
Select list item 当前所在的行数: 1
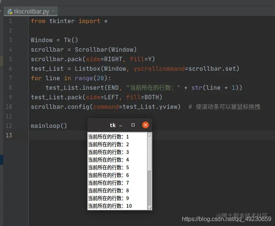(x=117, y=137)
